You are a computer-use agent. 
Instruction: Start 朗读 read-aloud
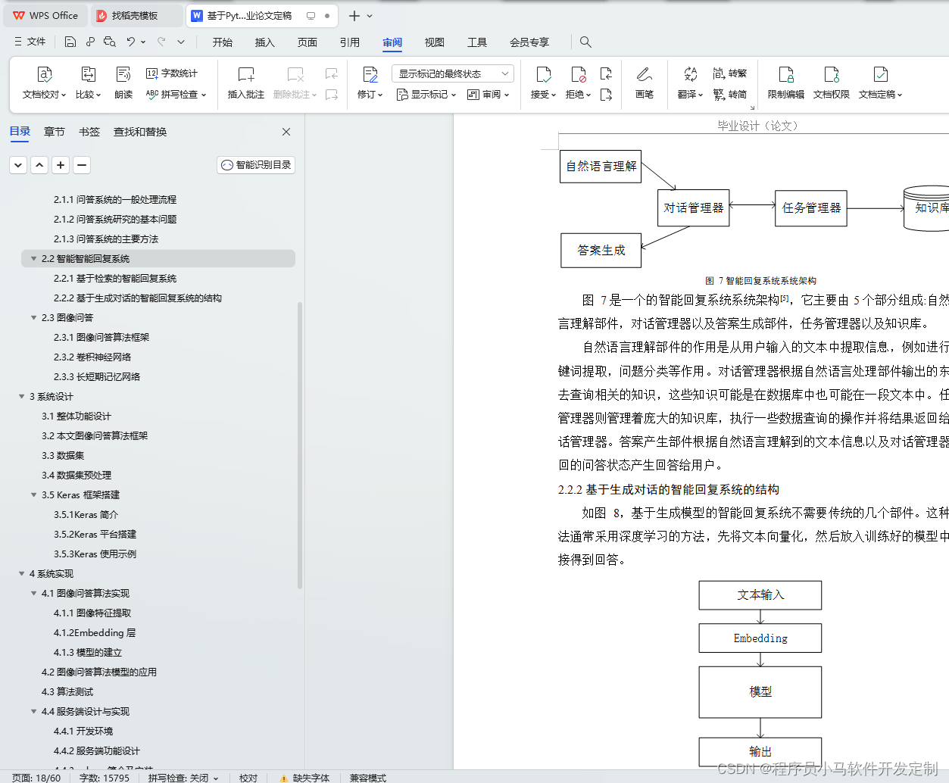123,83
